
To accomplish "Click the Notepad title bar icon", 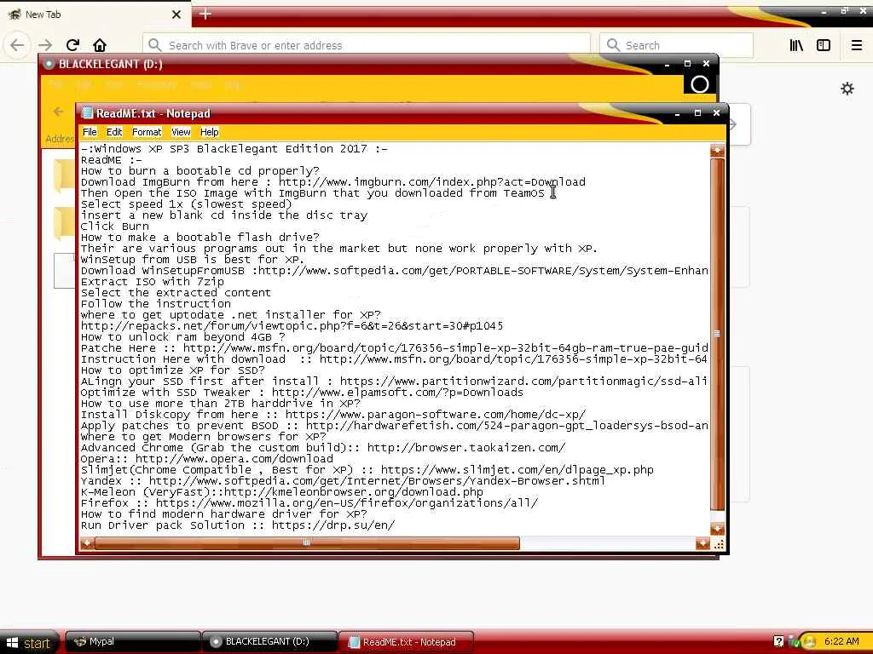I will click(88, 113).
